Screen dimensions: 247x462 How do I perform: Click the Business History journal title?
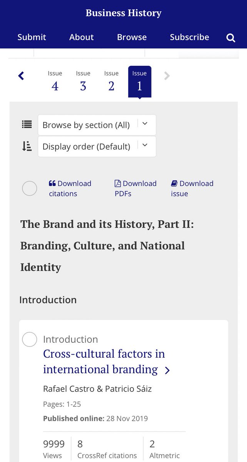pos(123,13)
